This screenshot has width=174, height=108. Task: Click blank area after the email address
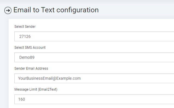click(127, 78)
